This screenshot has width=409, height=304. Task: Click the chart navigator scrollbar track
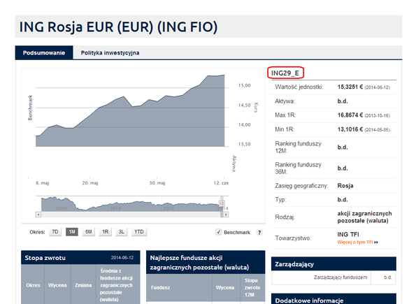click(131, 215)
